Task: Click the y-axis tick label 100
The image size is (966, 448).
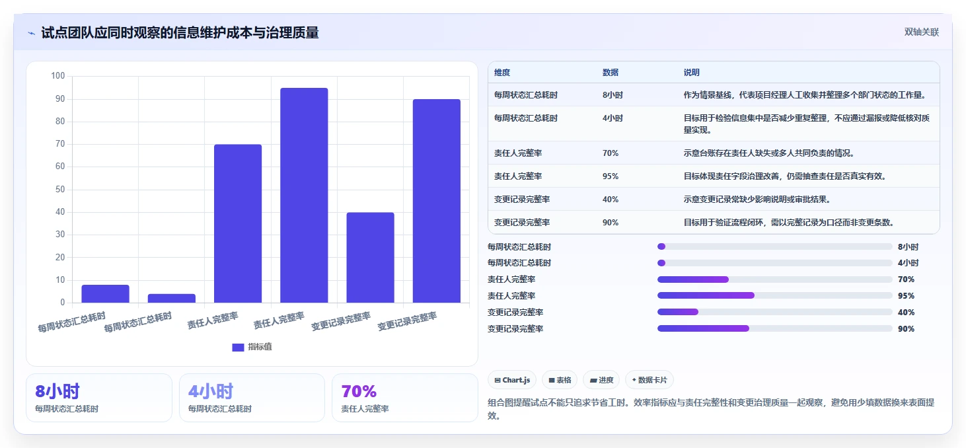Action: (x=58, y=76)
